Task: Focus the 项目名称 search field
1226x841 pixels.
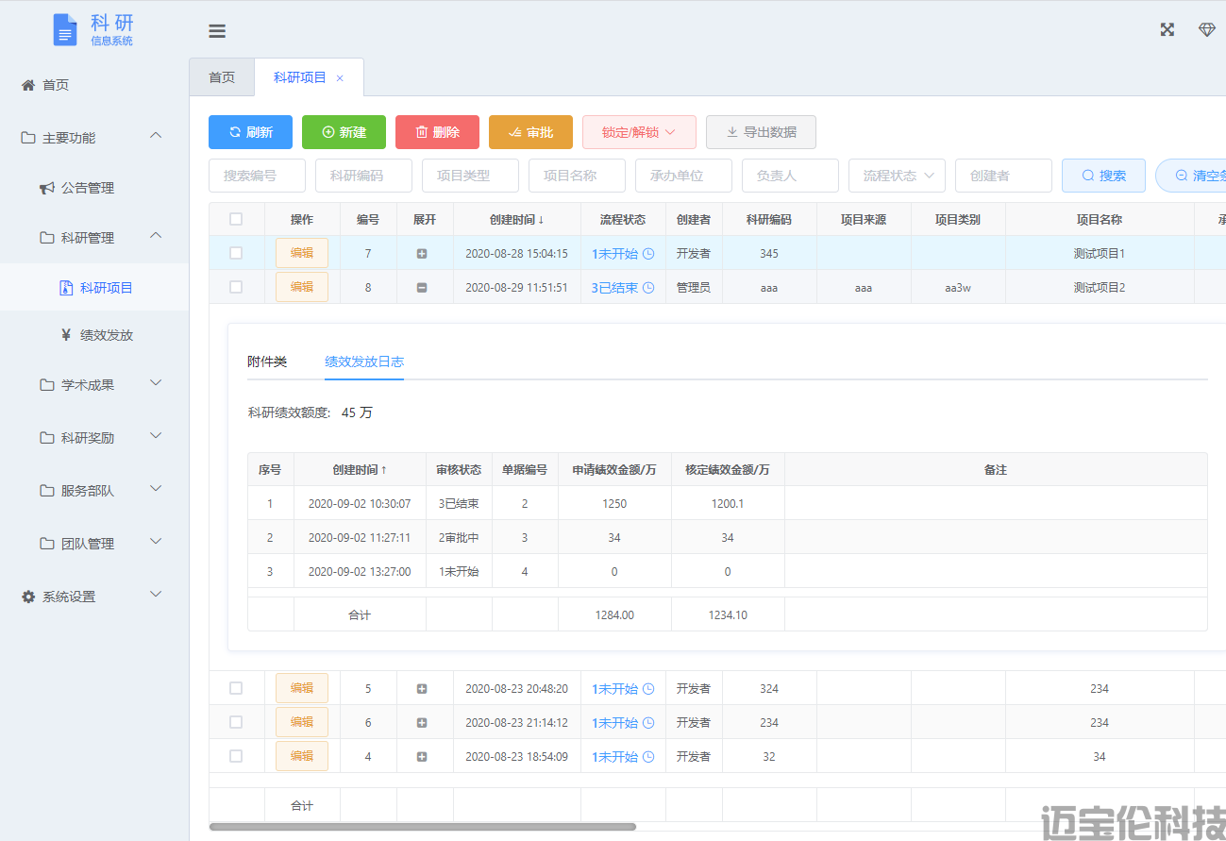Action: point(577,176)
